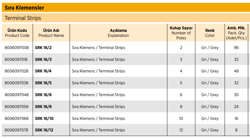The width and height of the screenshot is (250, 138).
Task: Click the Ürün Kodu Product Code column header
Action: (x=17, y=33)
